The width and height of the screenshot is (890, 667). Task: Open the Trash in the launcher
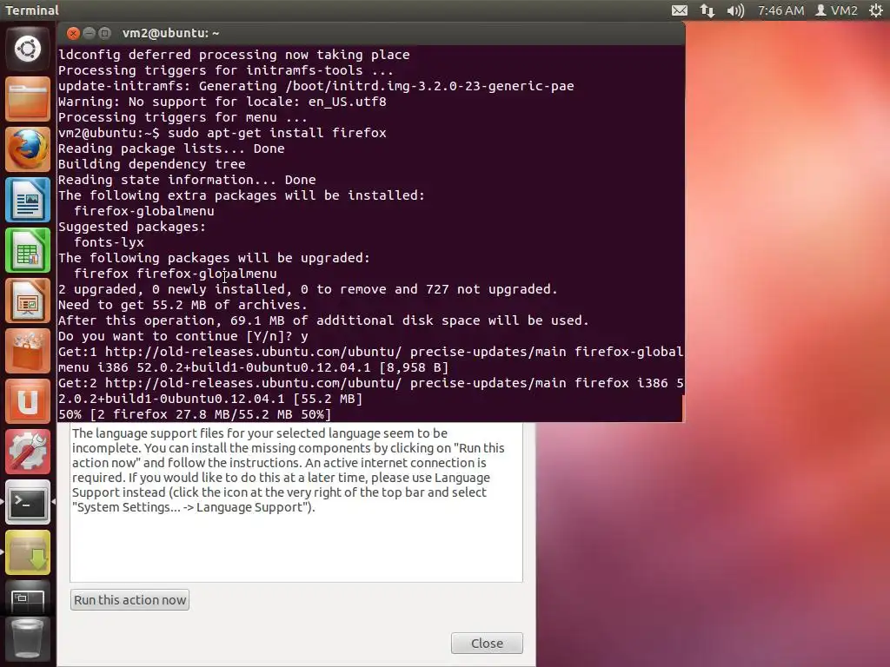click(28, 640)
